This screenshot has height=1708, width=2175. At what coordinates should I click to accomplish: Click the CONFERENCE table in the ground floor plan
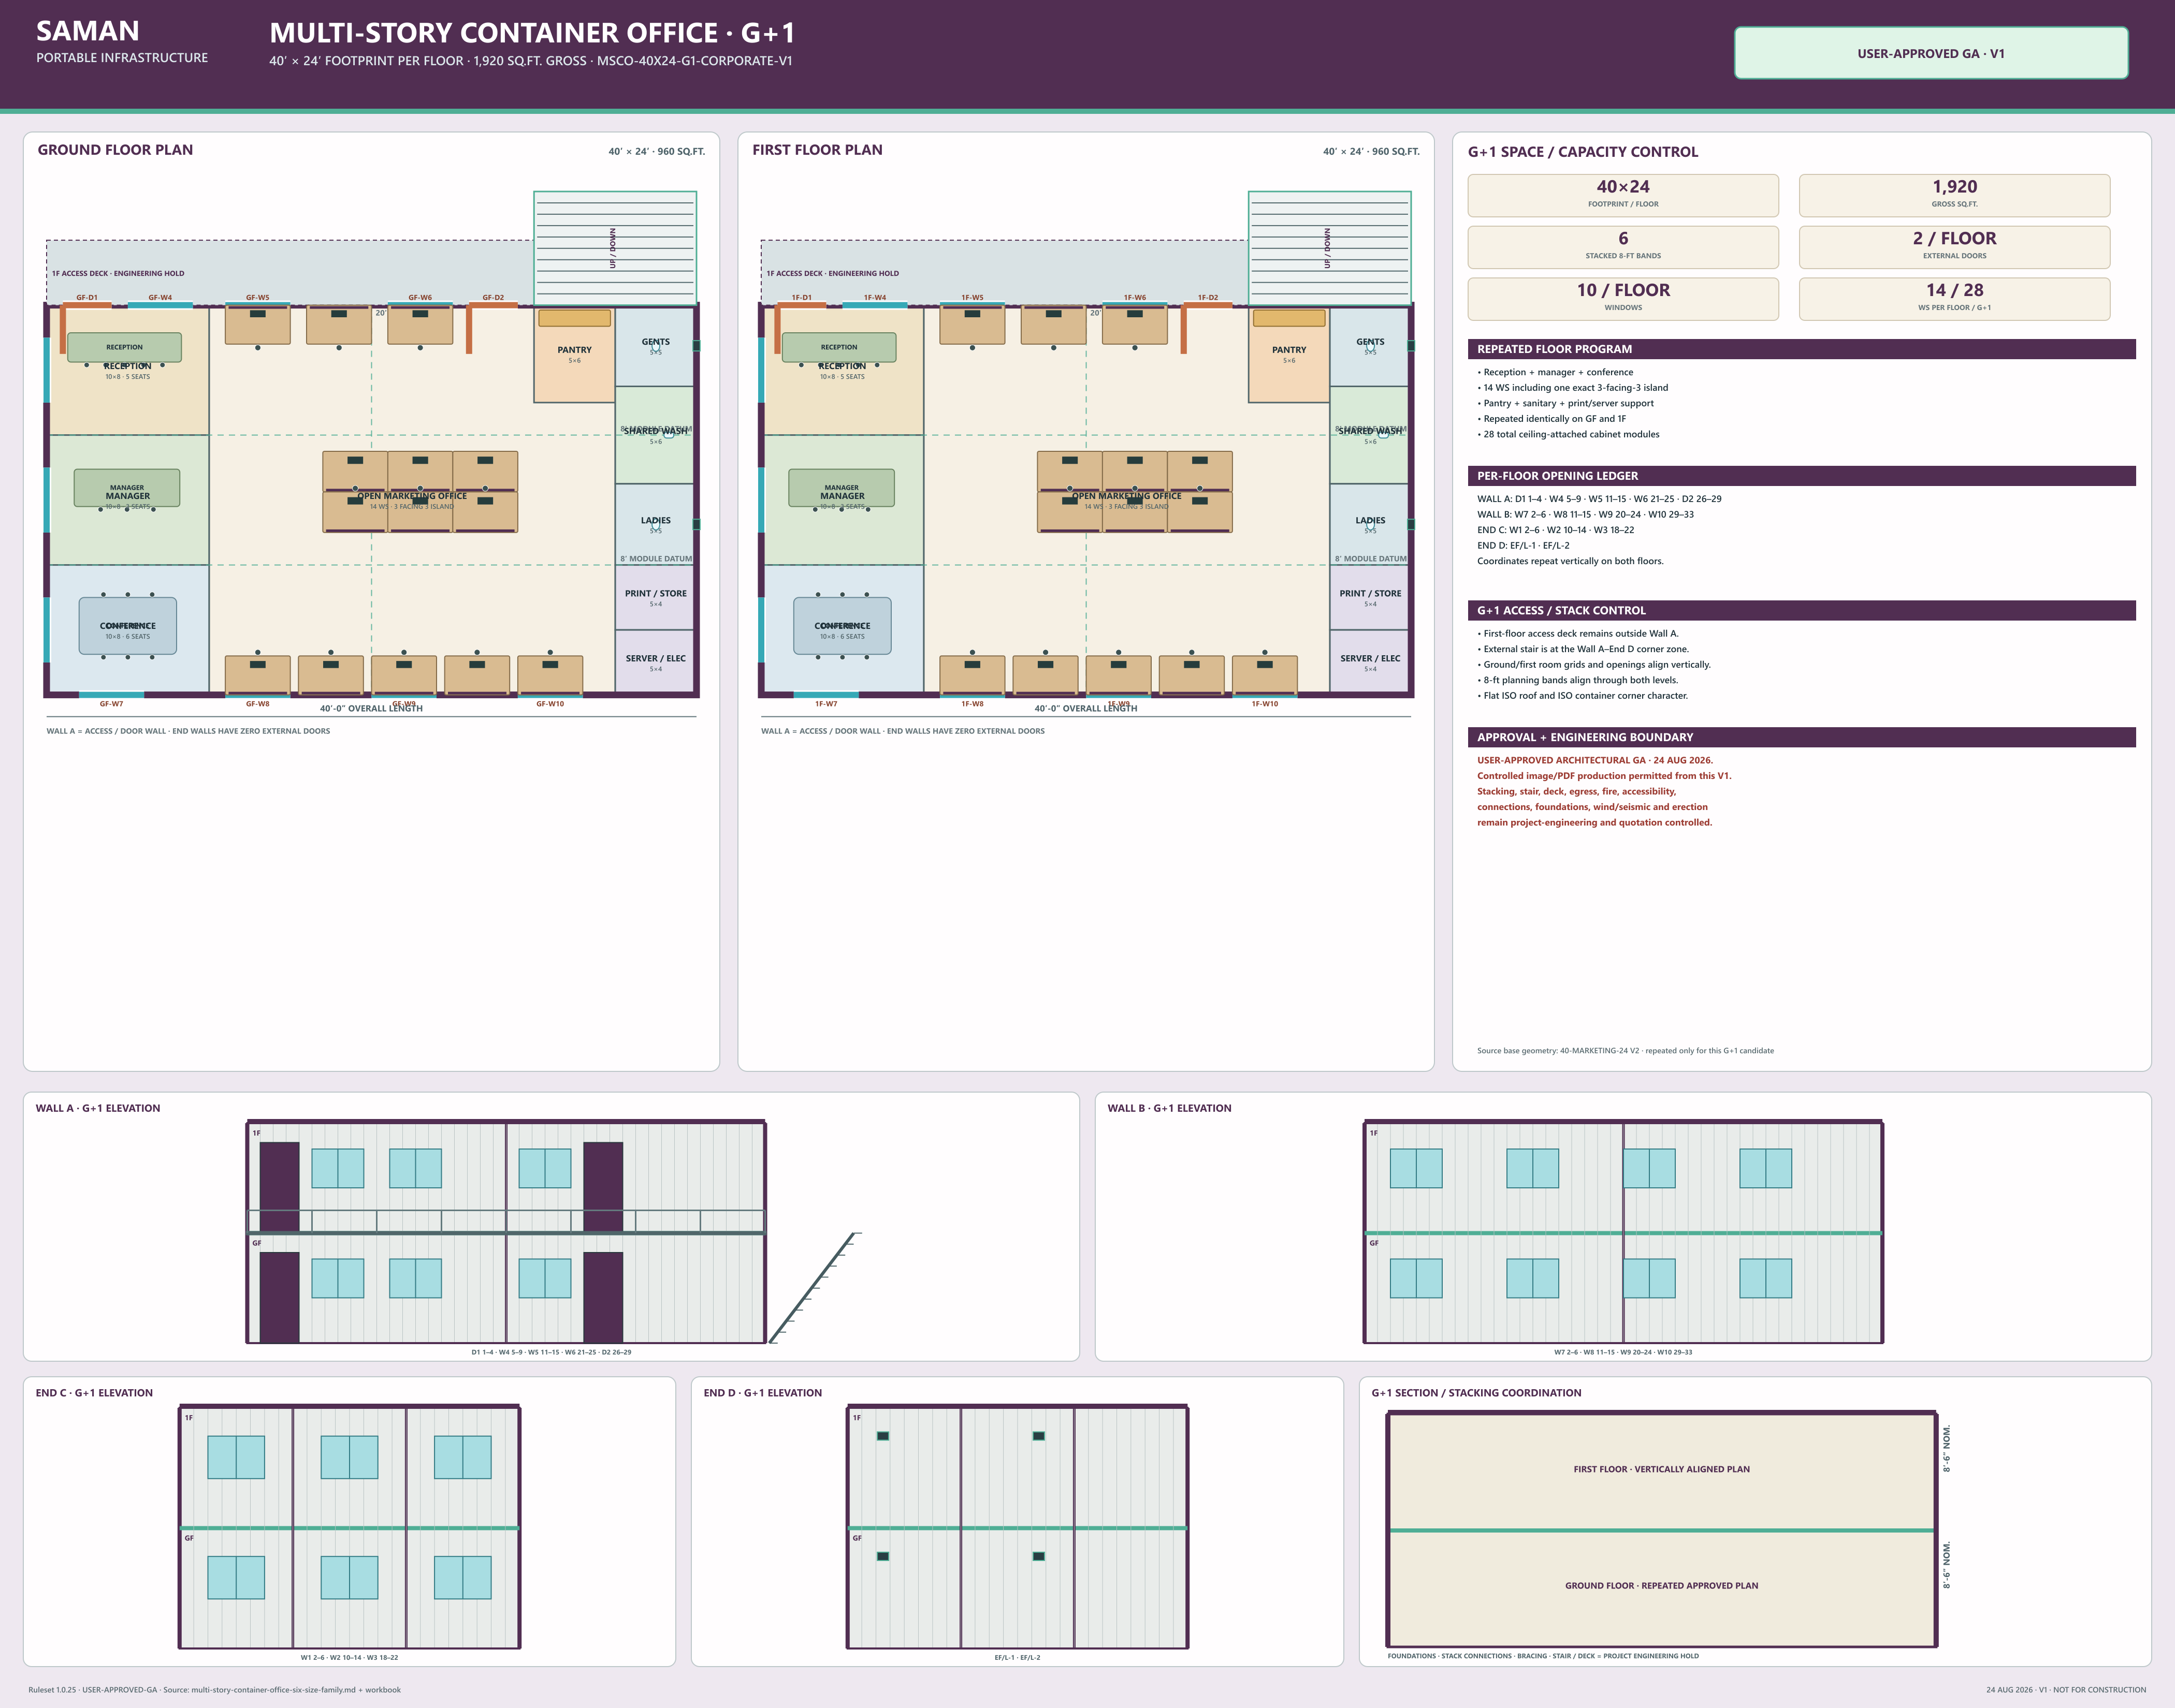[x=128, y=626]
